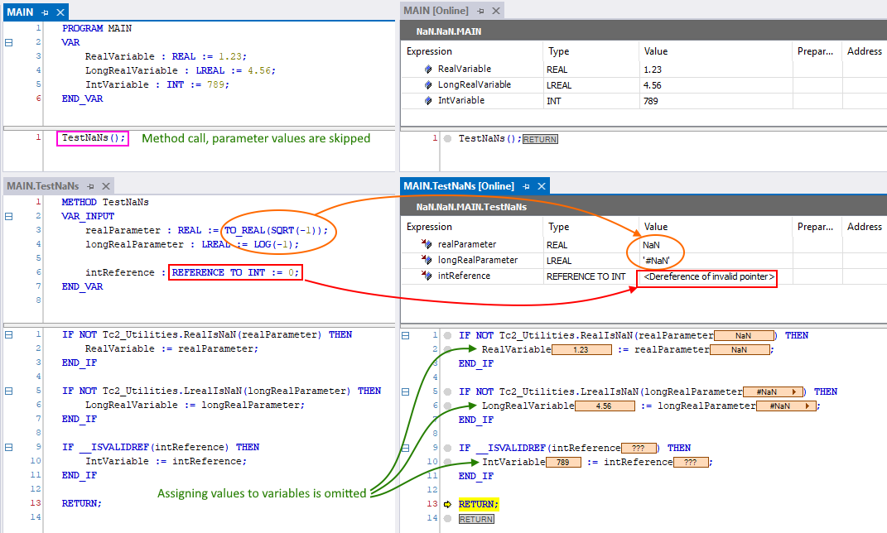The width and height of the screenshot is (887, 533).
Task: Click the IntVariable variable icon
Action: pyautogui.click(x=428, y=101)
